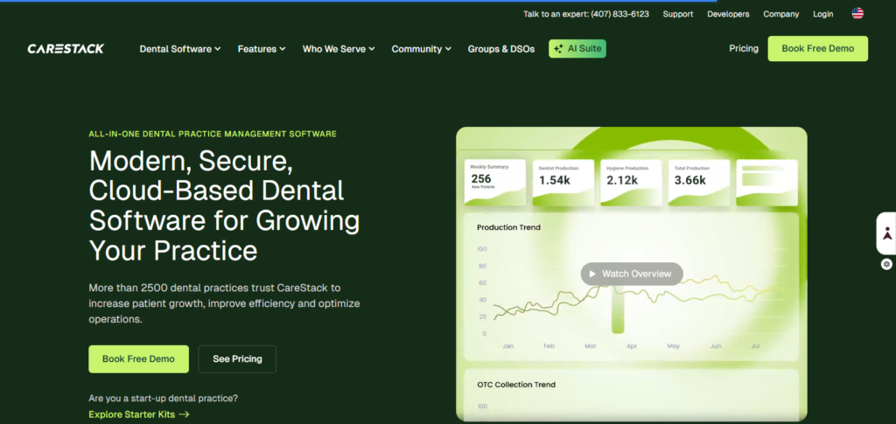Click the Hygiene Production 2.12k card

coord(631,183)
